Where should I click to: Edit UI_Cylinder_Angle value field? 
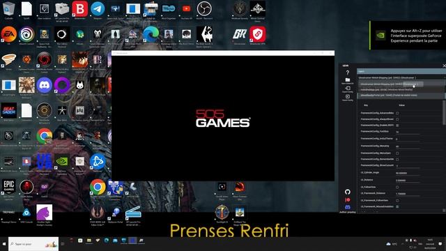point(407,173)
